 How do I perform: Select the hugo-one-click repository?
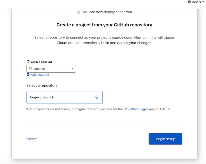[65, 97]
